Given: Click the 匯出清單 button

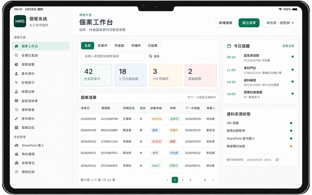Looking at the screenshot, I should pos(249,23).
